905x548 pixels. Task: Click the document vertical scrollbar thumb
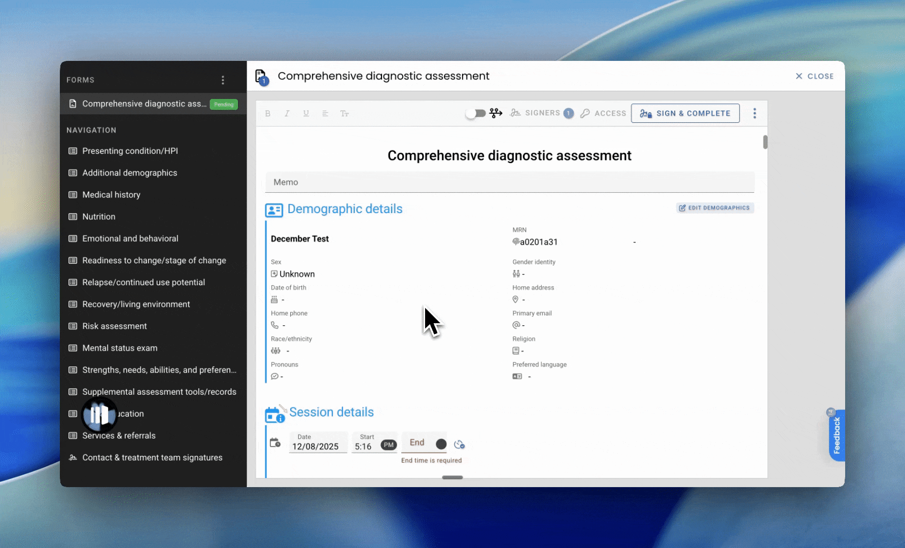click(765, 142)
